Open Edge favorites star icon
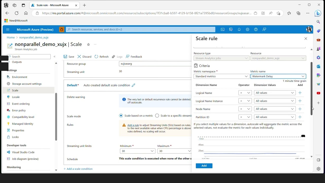 pos(289,13)
